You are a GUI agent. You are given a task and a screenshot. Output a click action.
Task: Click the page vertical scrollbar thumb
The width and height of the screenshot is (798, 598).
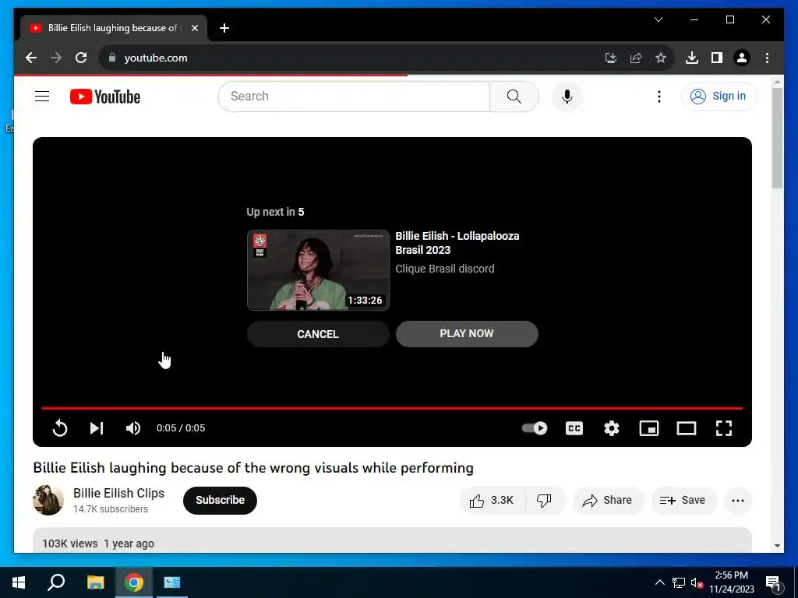coord(777,139)
